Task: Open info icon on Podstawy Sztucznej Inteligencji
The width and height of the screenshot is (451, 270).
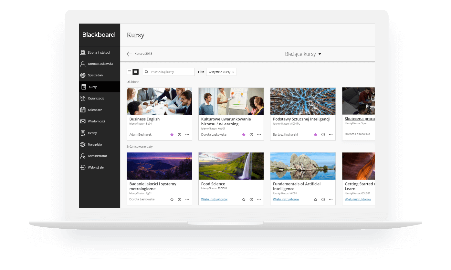Action: pyautogui.click(x=323, y=134)
